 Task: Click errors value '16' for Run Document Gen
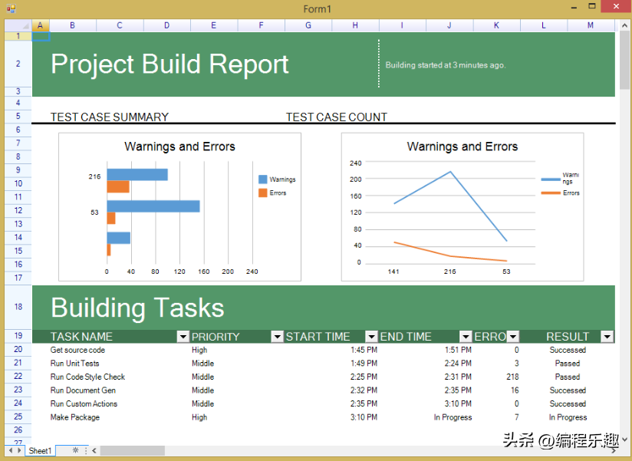pos(515,390)
